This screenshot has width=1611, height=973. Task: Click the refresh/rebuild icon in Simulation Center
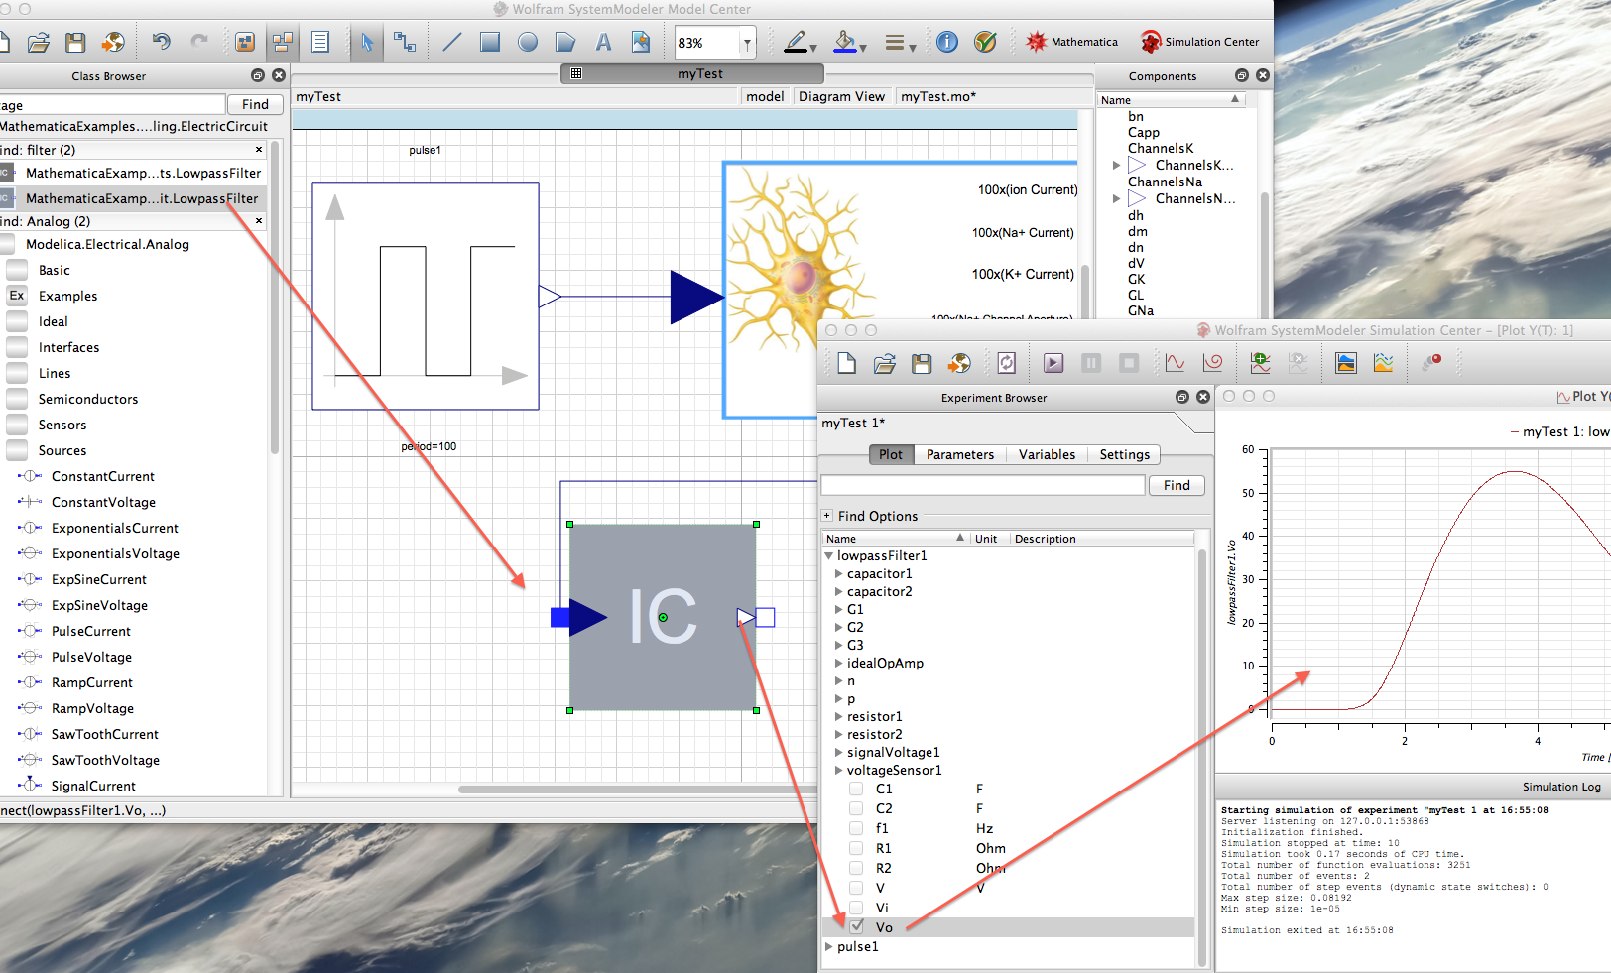[1006, 363]
